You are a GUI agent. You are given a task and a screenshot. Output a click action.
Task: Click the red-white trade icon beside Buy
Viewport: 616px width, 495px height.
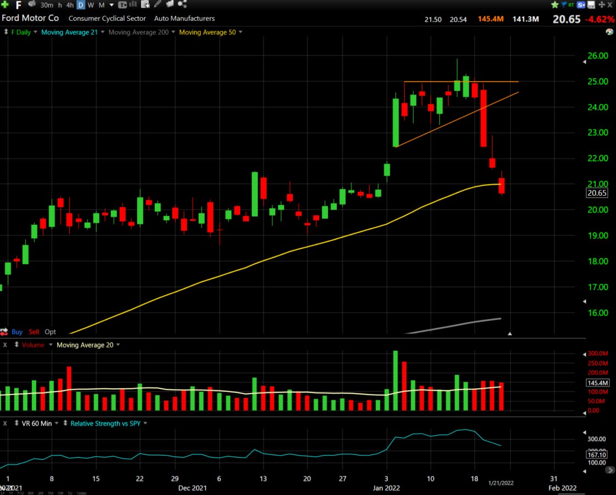(4, 332)
